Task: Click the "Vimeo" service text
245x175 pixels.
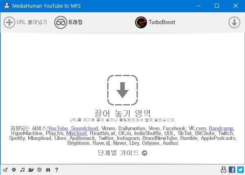Action: [108, 128]
